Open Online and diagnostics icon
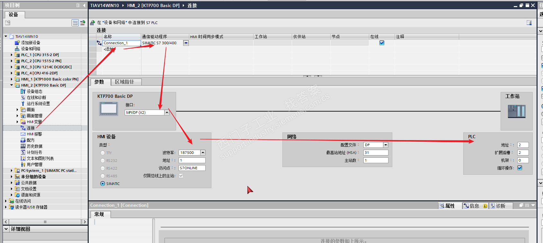Image resolution: width=543 pixels, height=243 pixels. coord(23,97)
